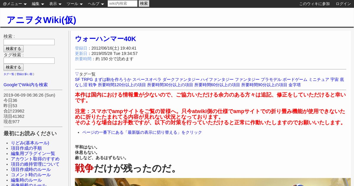Open 編集用プラグイン一覧 sidebar link
Screen dimensions: 354x186
click(x=33, y=154)
